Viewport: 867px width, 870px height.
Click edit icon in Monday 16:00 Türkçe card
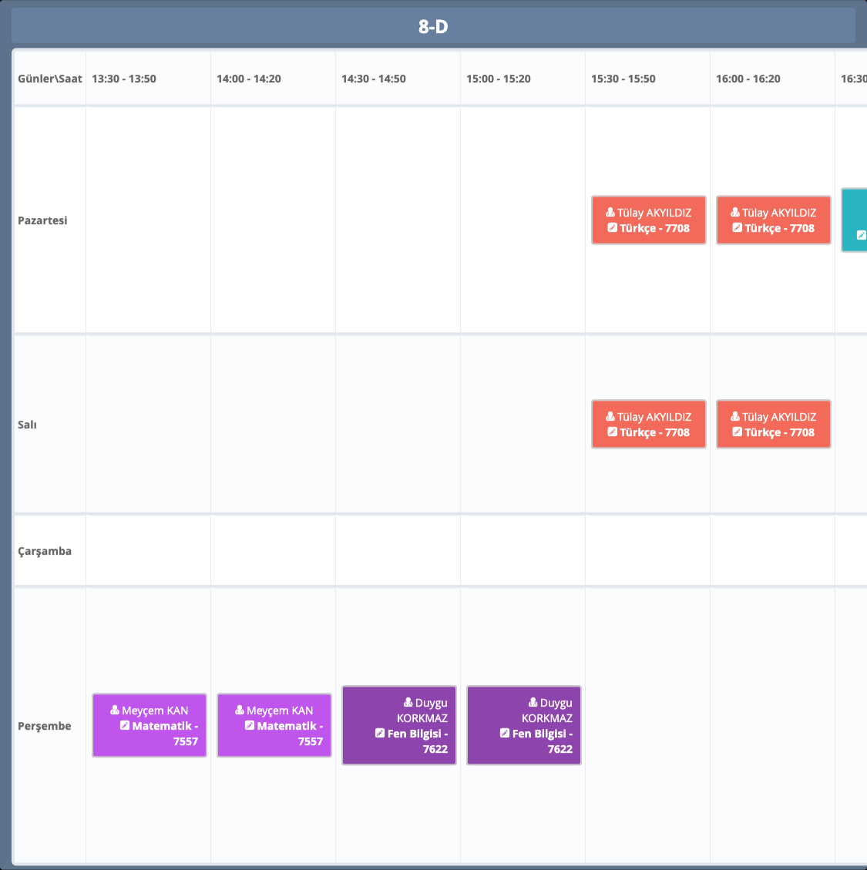(x=737, y=228)
